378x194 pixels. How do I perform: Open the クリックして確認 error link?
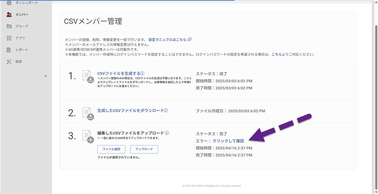(x=228, y=141)
